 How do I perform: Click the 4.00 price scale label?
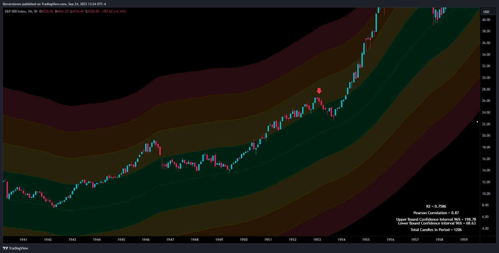(x=485, y=228)
